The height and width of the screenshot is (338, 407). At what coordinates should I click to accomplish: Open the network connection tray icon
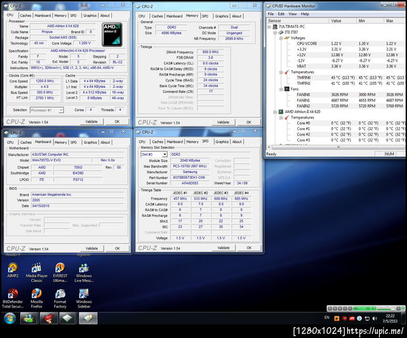pyautogui.click(x=367, y=318)
